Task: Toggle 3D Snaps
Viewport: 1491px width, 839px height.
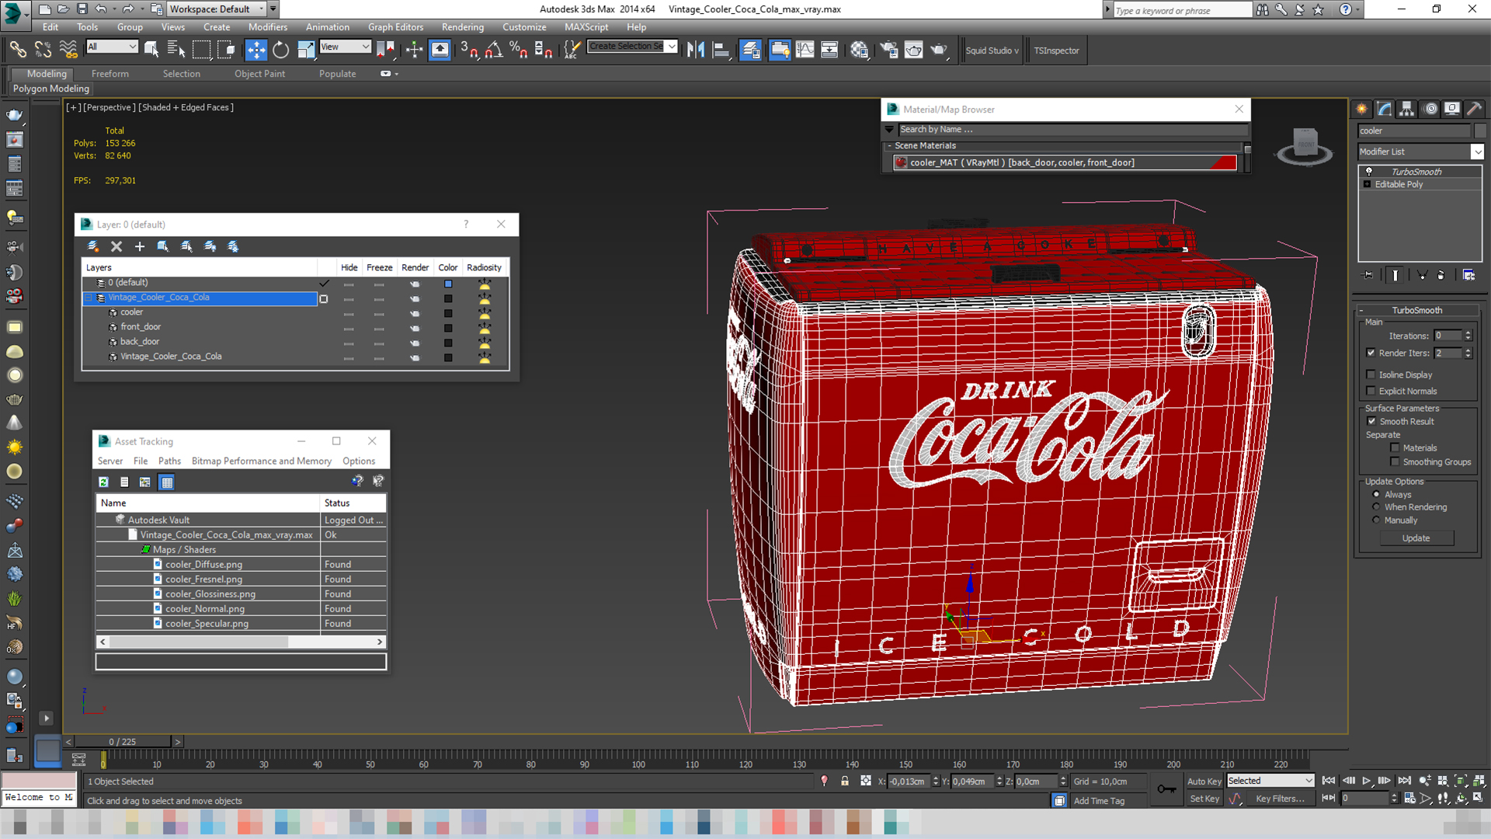Action: coord(468,50)
